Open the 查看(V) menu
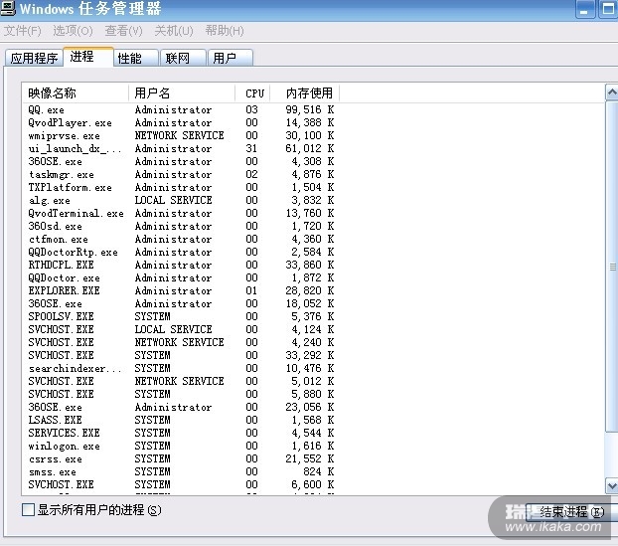618x546 pixels. click(x=124, y=31)
